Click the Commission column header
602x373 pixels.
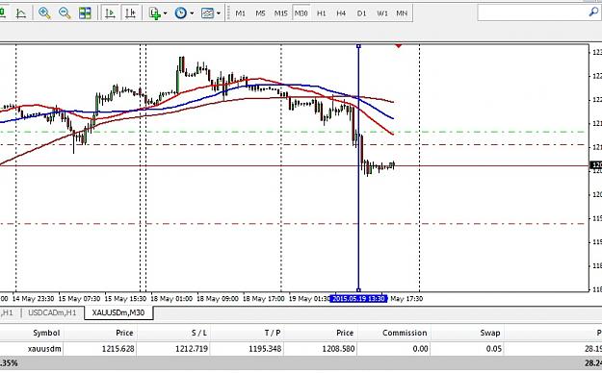click(x=405, y=333)
